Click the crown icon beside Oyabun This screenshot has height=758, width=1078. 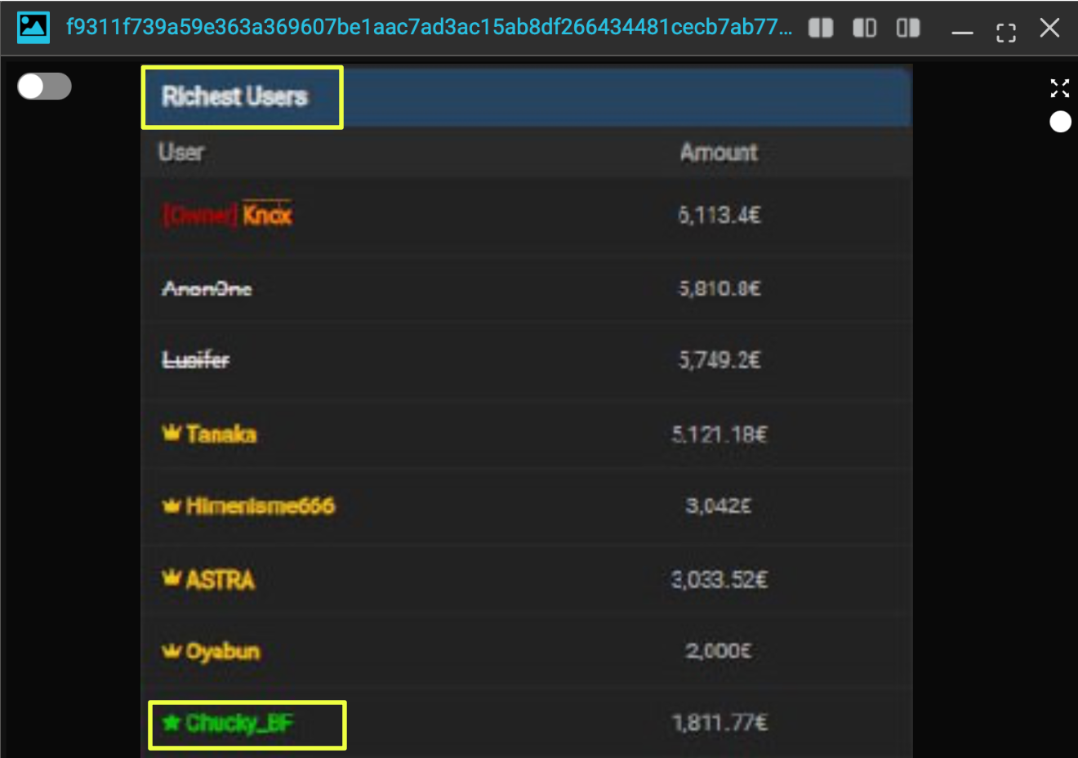pos(171,651)
